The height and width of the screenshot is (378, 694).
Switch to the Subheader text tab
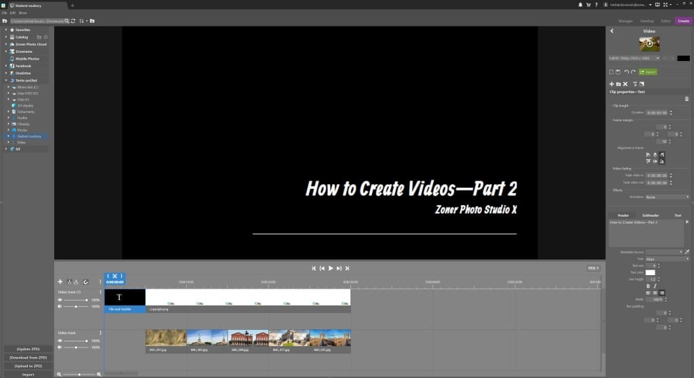(651, 215)
